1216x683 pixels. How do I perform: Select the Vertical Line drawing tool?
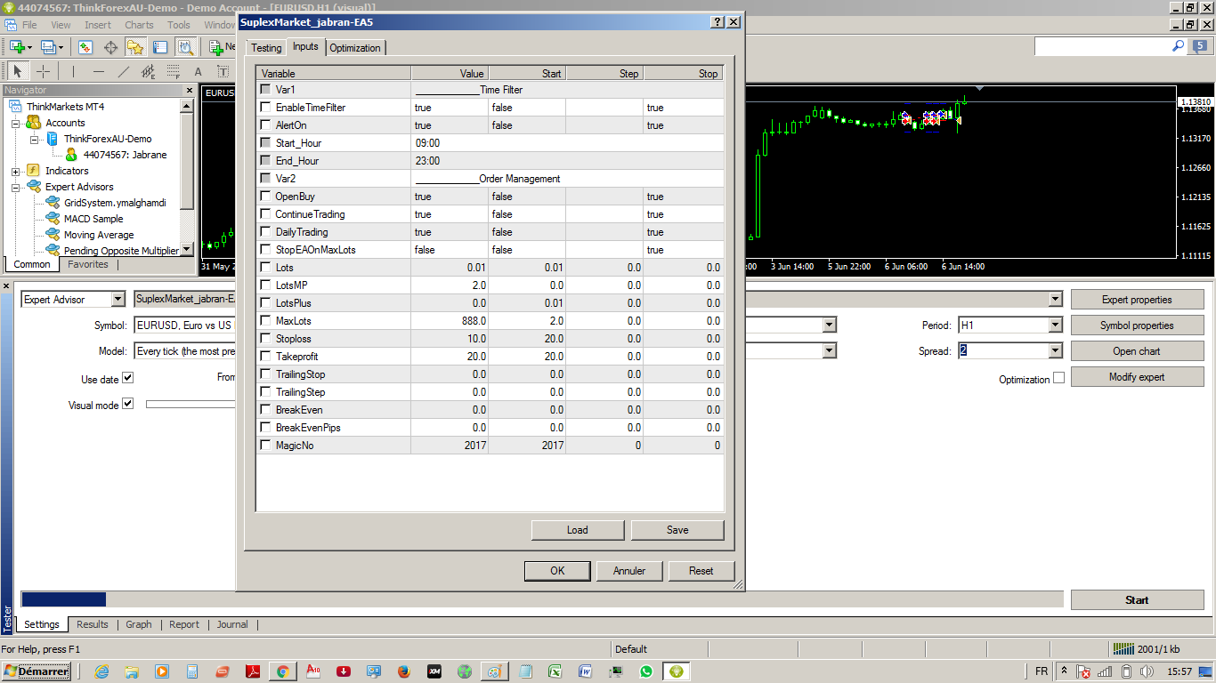click(73, 71)
